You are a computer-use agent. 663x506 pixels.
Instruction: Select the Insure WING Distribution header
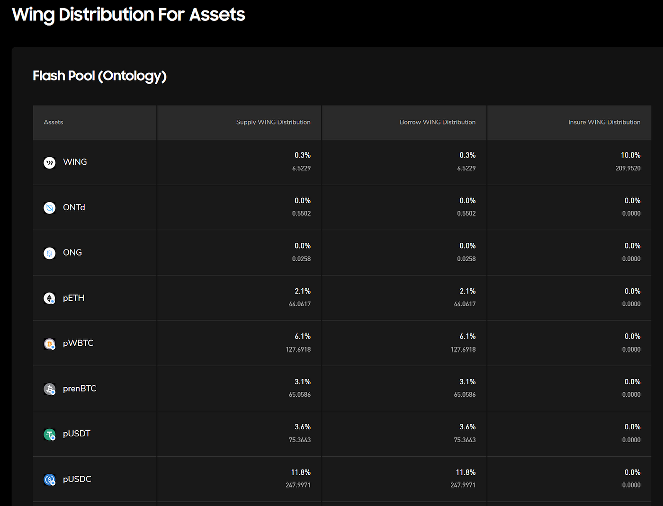604,122
